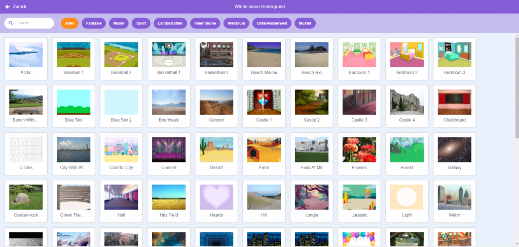Select the Castle 2 backdrop
The image size is (519, 247).
point(312,106)
